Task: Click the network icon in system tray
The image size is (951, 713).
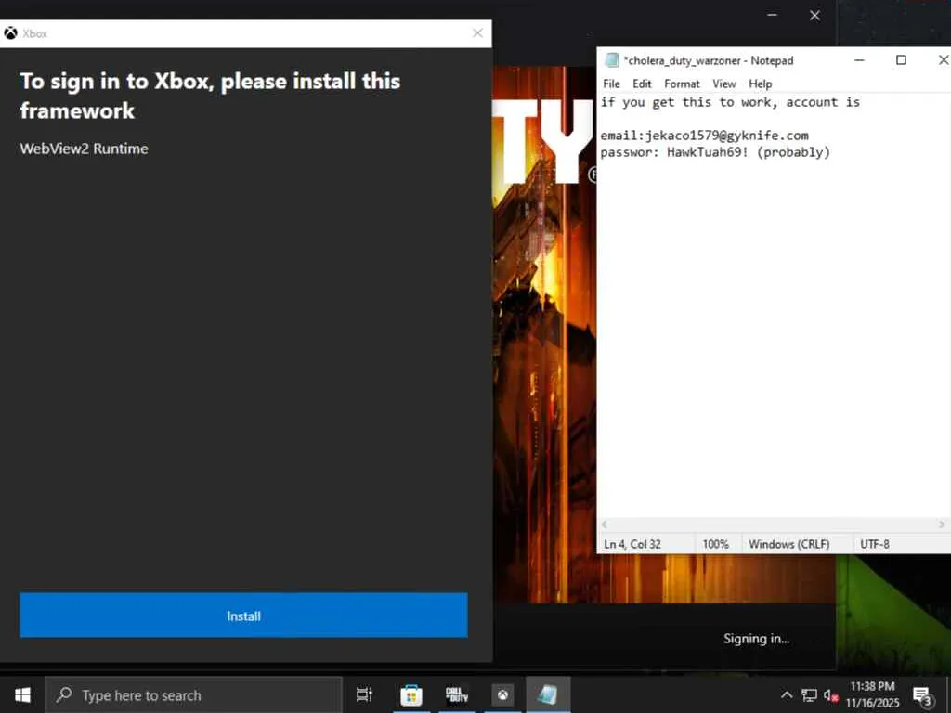Action: tap(809, 694)
